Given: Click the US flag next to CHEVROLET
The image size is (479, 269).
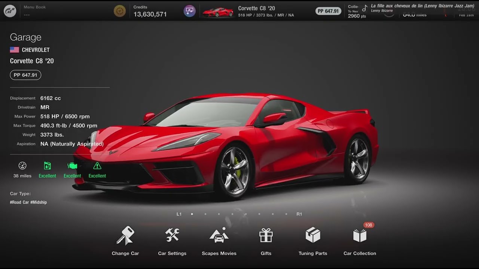Looking at the screenshot, I should tap(15, 50).
